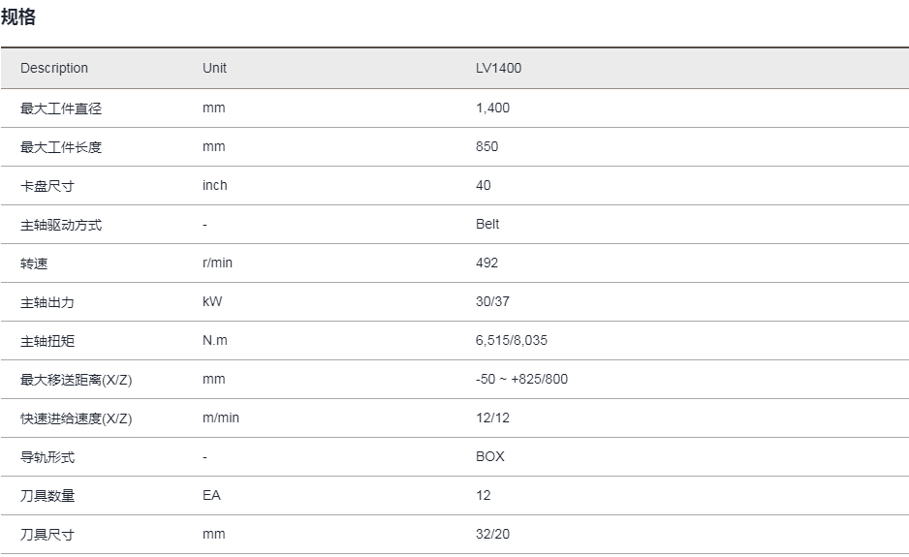Click the 30/37 spindle output value
The width and height of the screenshot is (909, 557).
492,302
